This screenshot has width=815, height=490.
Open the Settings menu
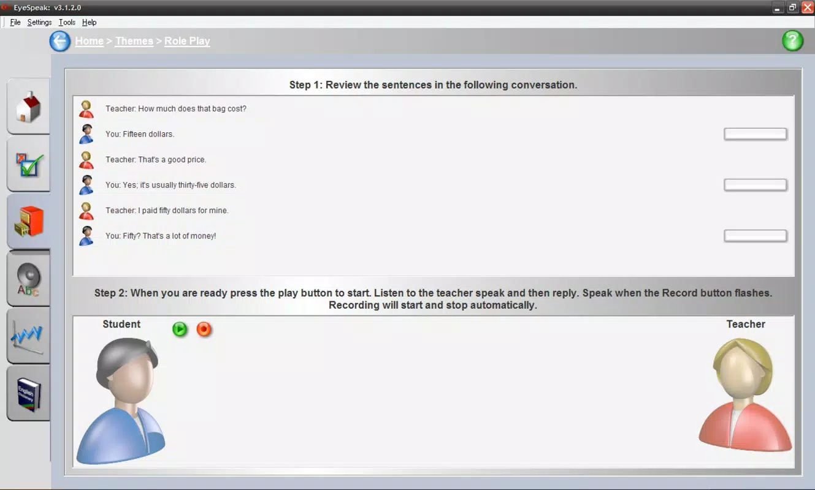click(x=39, y=22)
